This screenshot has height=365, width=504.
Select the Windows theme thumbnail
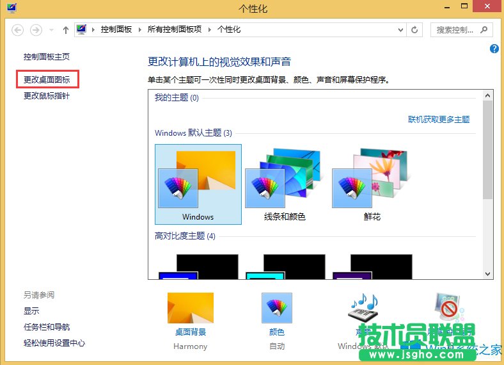point(198,184)
